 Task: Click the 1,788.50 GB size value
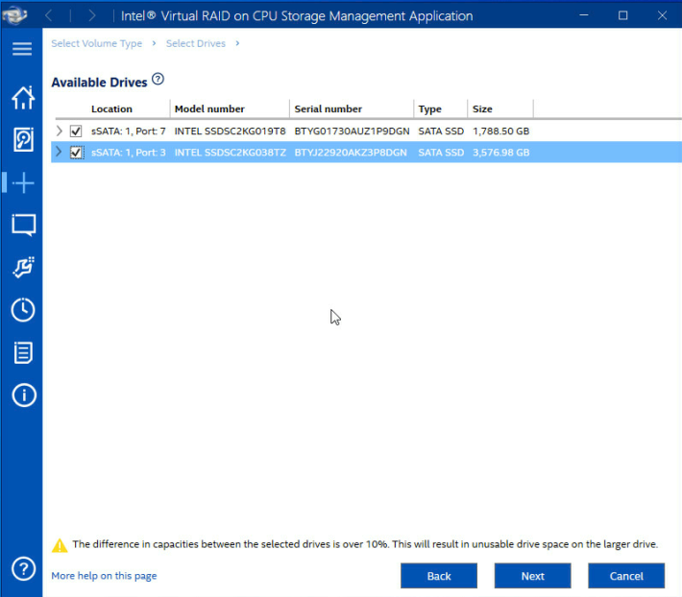(x=501, y=131)
